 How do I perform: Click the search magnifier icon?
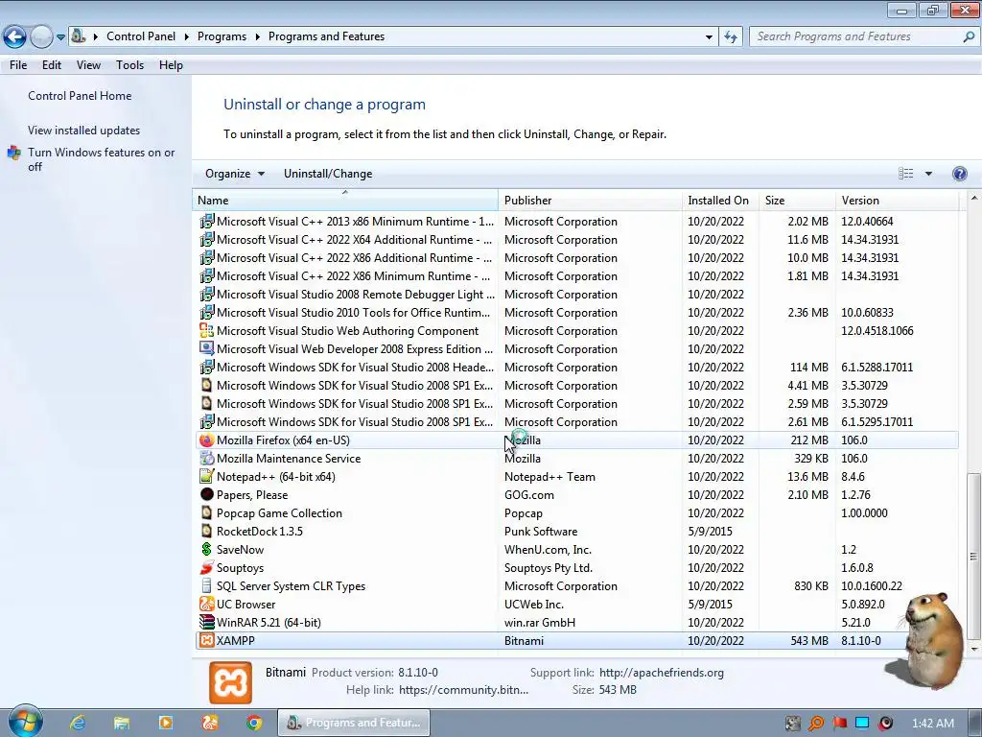969,36
